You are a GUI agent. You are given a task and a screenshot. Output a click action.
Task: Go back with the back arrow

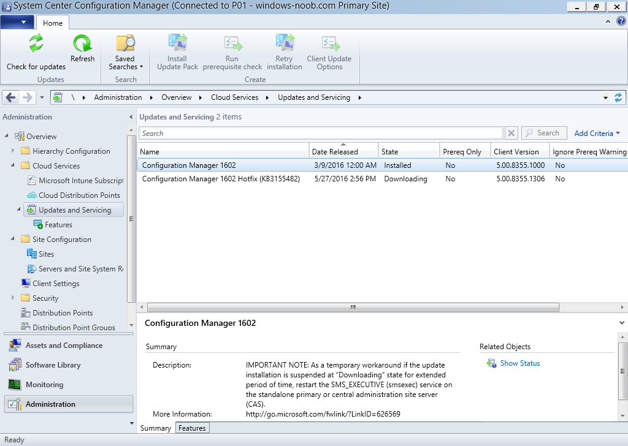(x=11, y=97)
